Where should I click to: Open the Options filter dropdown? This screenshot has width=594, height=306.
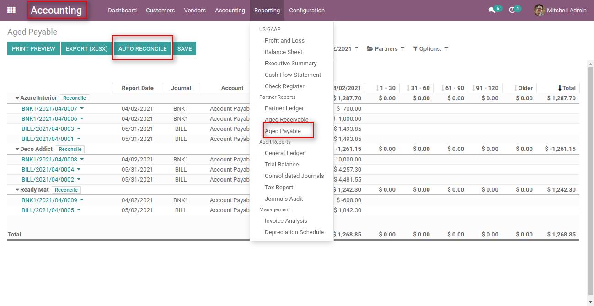click(430, 48)
